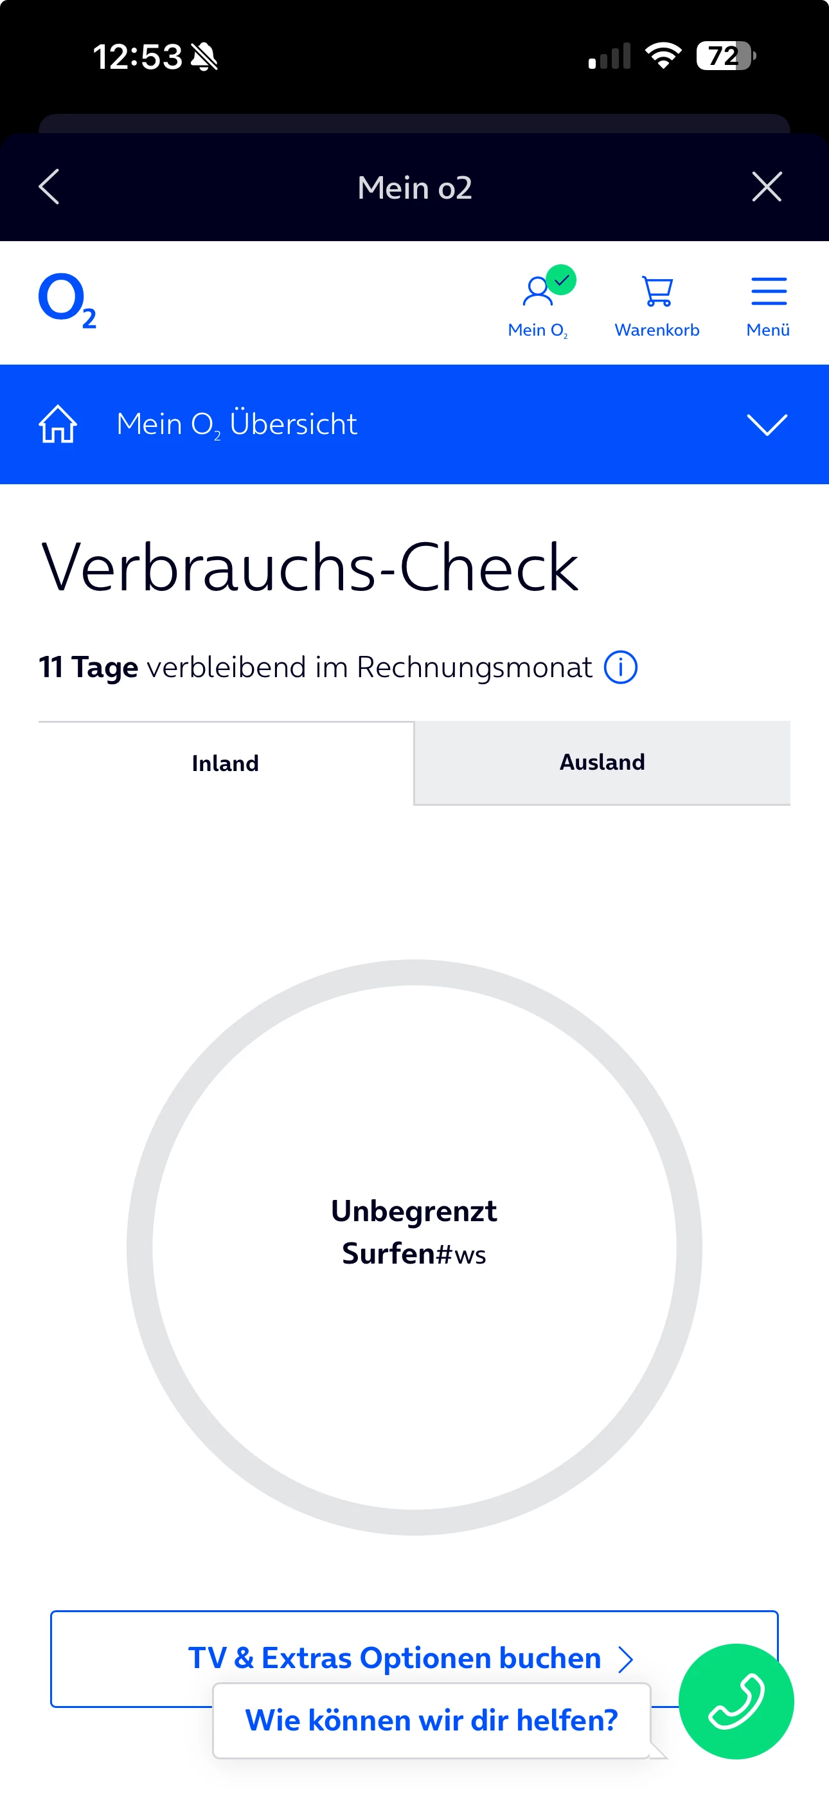Expand the Mein O2 Übersicht chevron
Viewport: 829px width, 1798px height.
(x=766, y=424)
